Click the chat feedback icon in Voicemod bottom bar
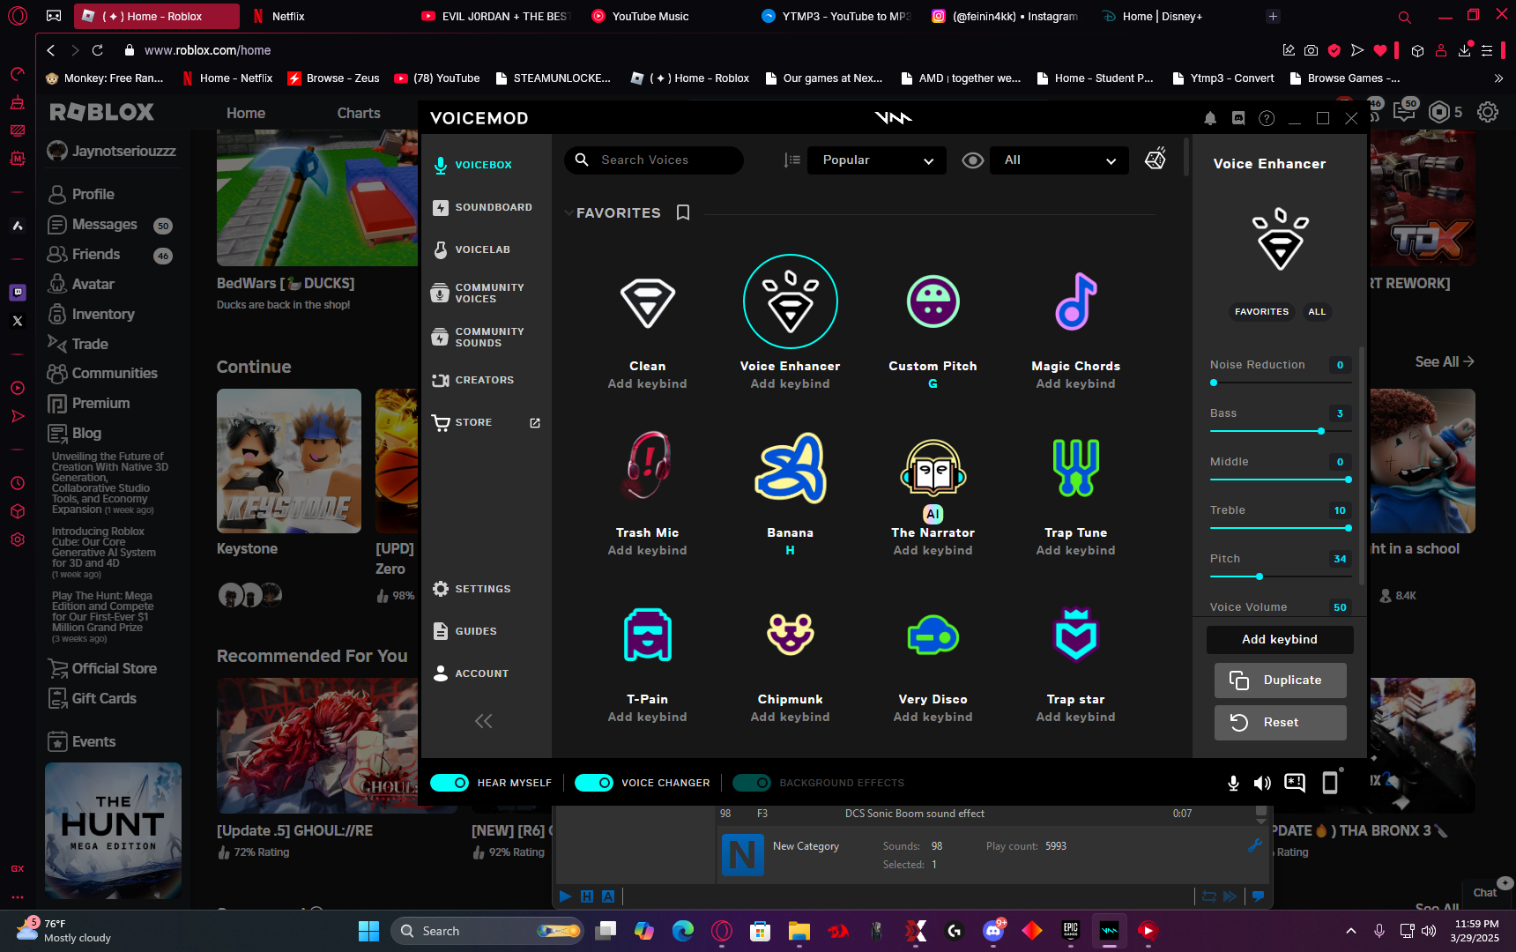 pyautogui.click(x=1295, y=783)
